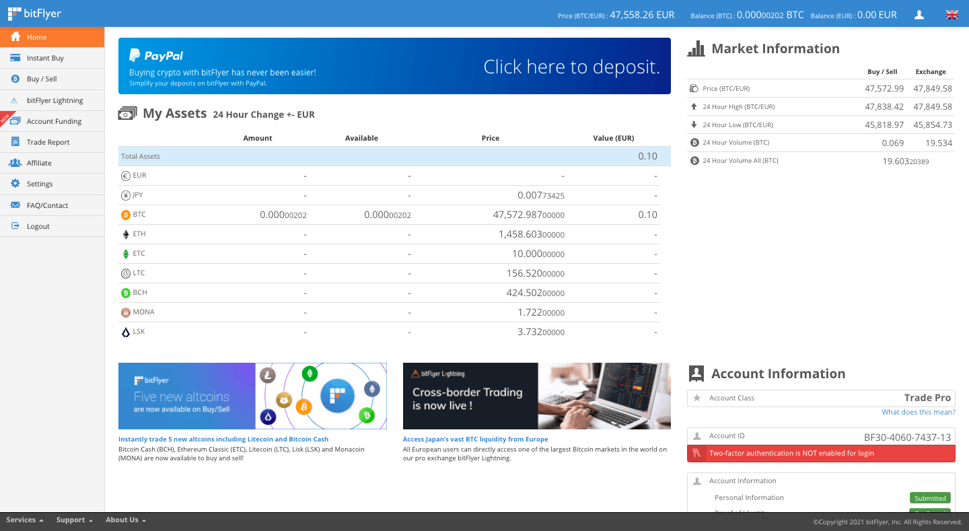
Task: Select Logout in the sidebar
Action: tap(52, 226)
